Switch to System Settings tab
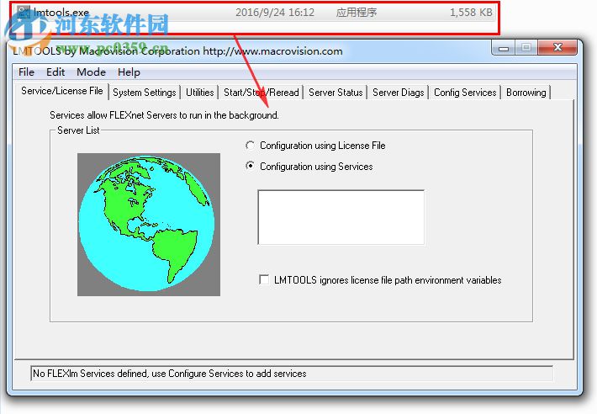The image size is (597, 414). coord(145,93)
